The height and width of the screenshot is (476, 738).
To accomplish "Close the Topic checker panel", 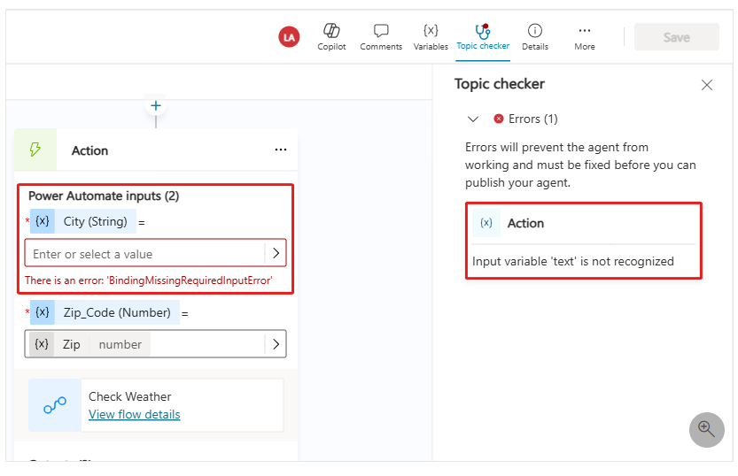I will click(x=707, y=85).
